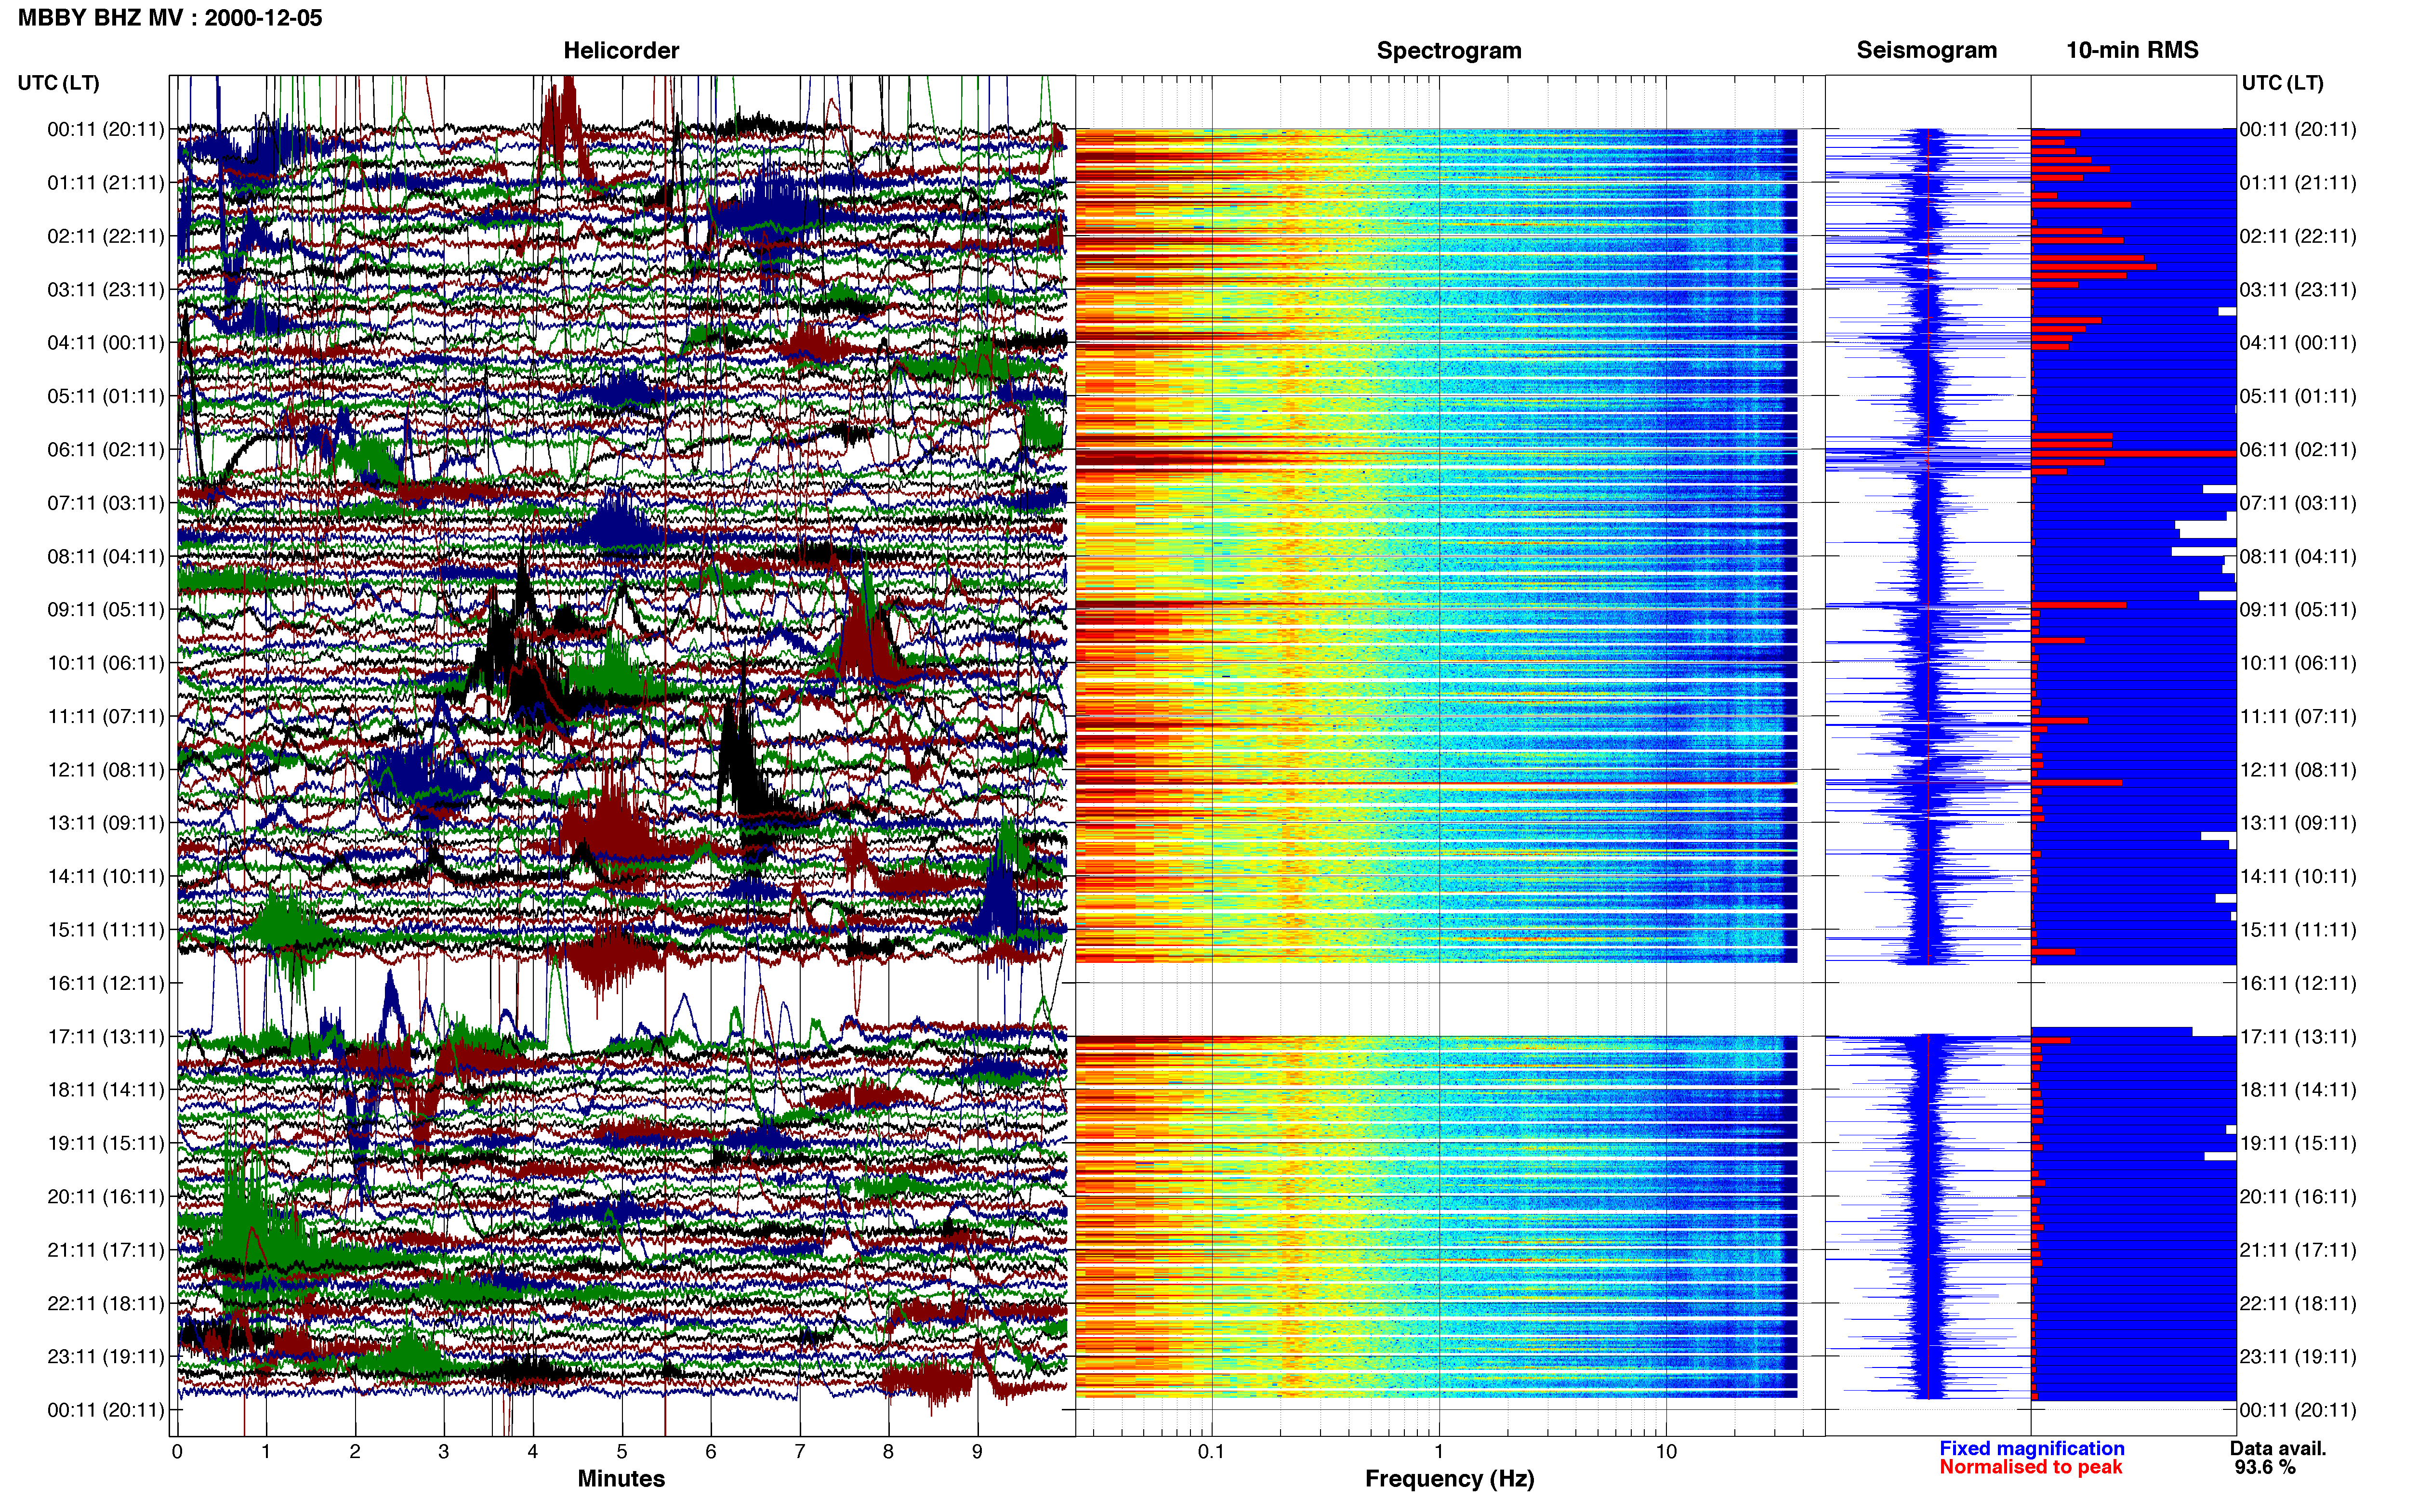
Task: Click right time label '11:11 (07:11)'
Action: click(2298, 717)
